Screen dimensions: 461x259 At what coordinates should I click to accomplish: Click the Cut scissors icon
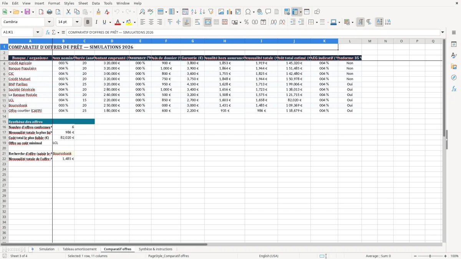point(68,12)
